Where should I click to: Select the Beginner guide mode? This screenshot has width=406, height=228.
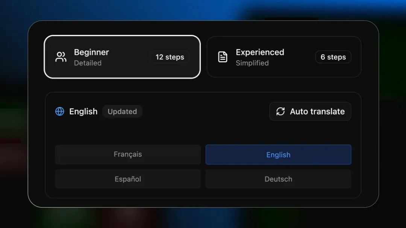click(122, 57)
